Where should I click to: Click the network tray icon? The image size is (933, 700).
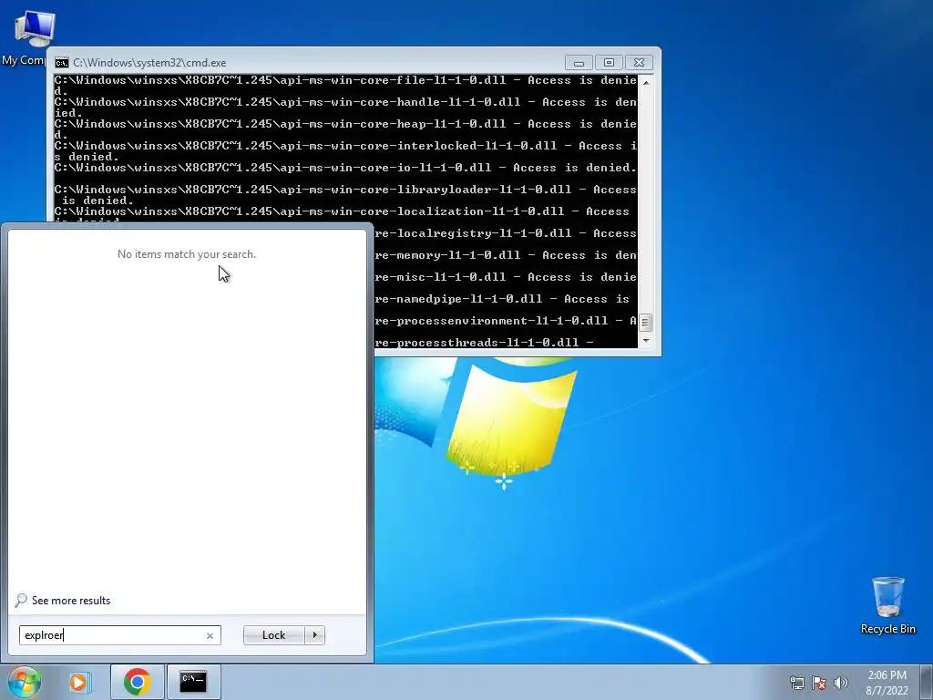click(x=796, y=683)
